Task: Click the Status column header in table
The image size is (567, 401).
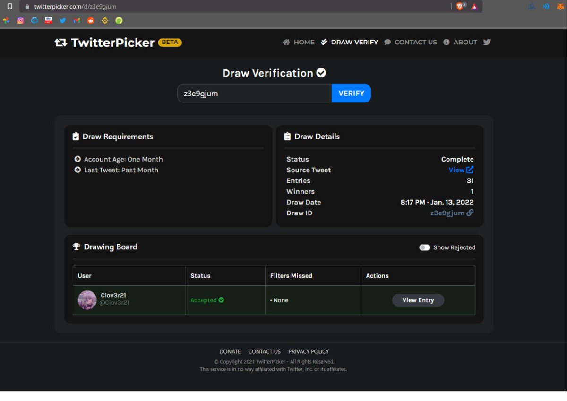Action: (200, 275)
